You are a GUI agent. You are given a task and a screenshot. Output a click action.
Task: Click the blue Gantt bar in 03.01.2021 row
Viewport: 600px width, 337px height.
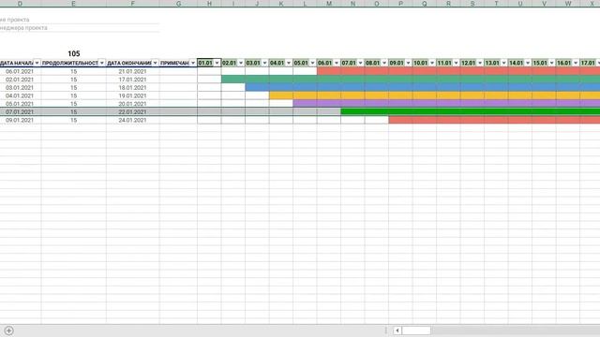(x=423, y=87)
